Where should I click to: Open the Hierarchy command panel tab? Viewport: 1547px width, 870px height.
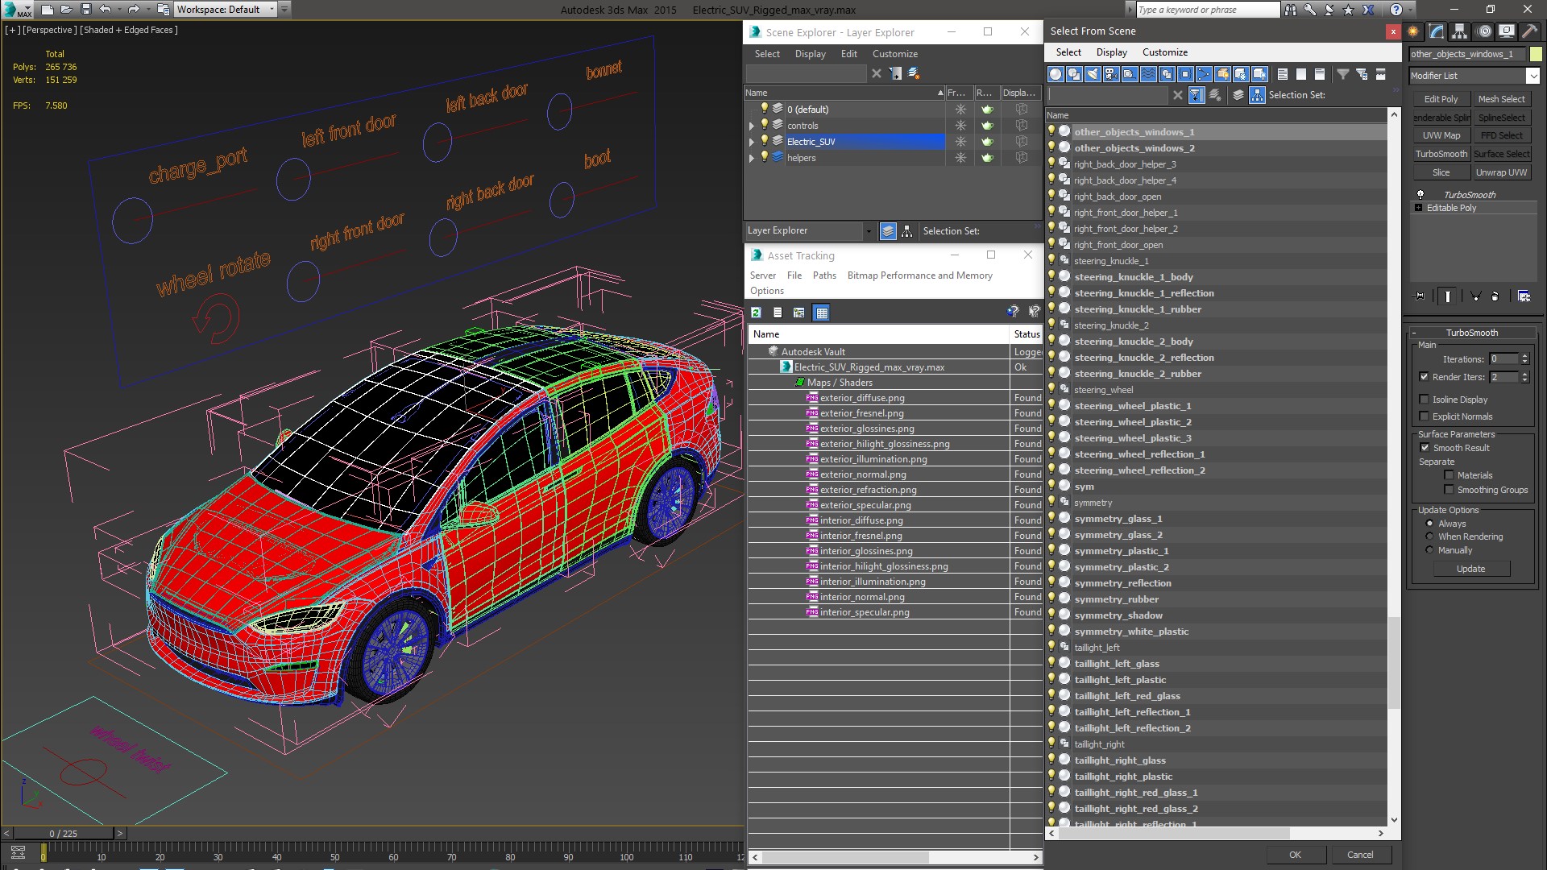[x=1460, y=31]
